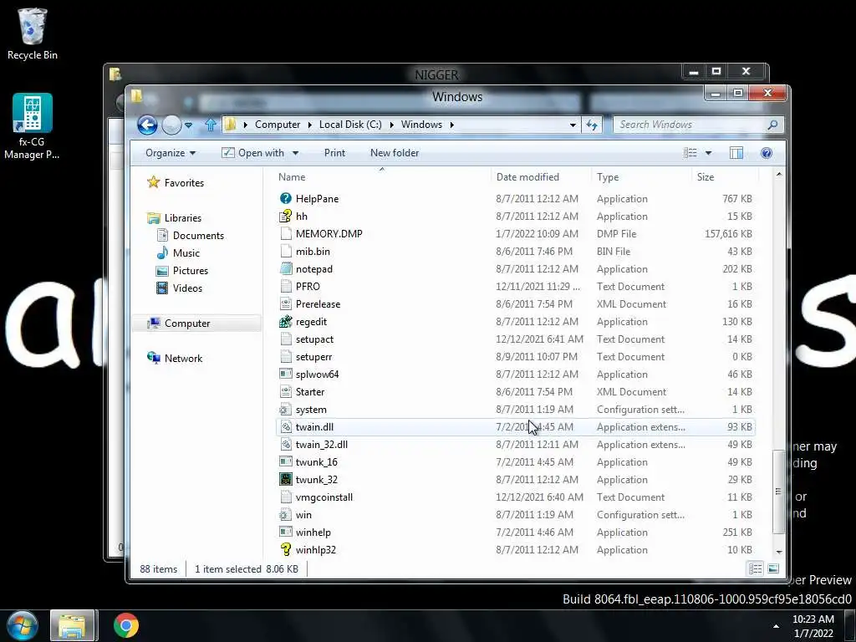This screenshot has width=856, height=642.
Task: Open Chrome from the taskbar
Action: coord(125,625)
